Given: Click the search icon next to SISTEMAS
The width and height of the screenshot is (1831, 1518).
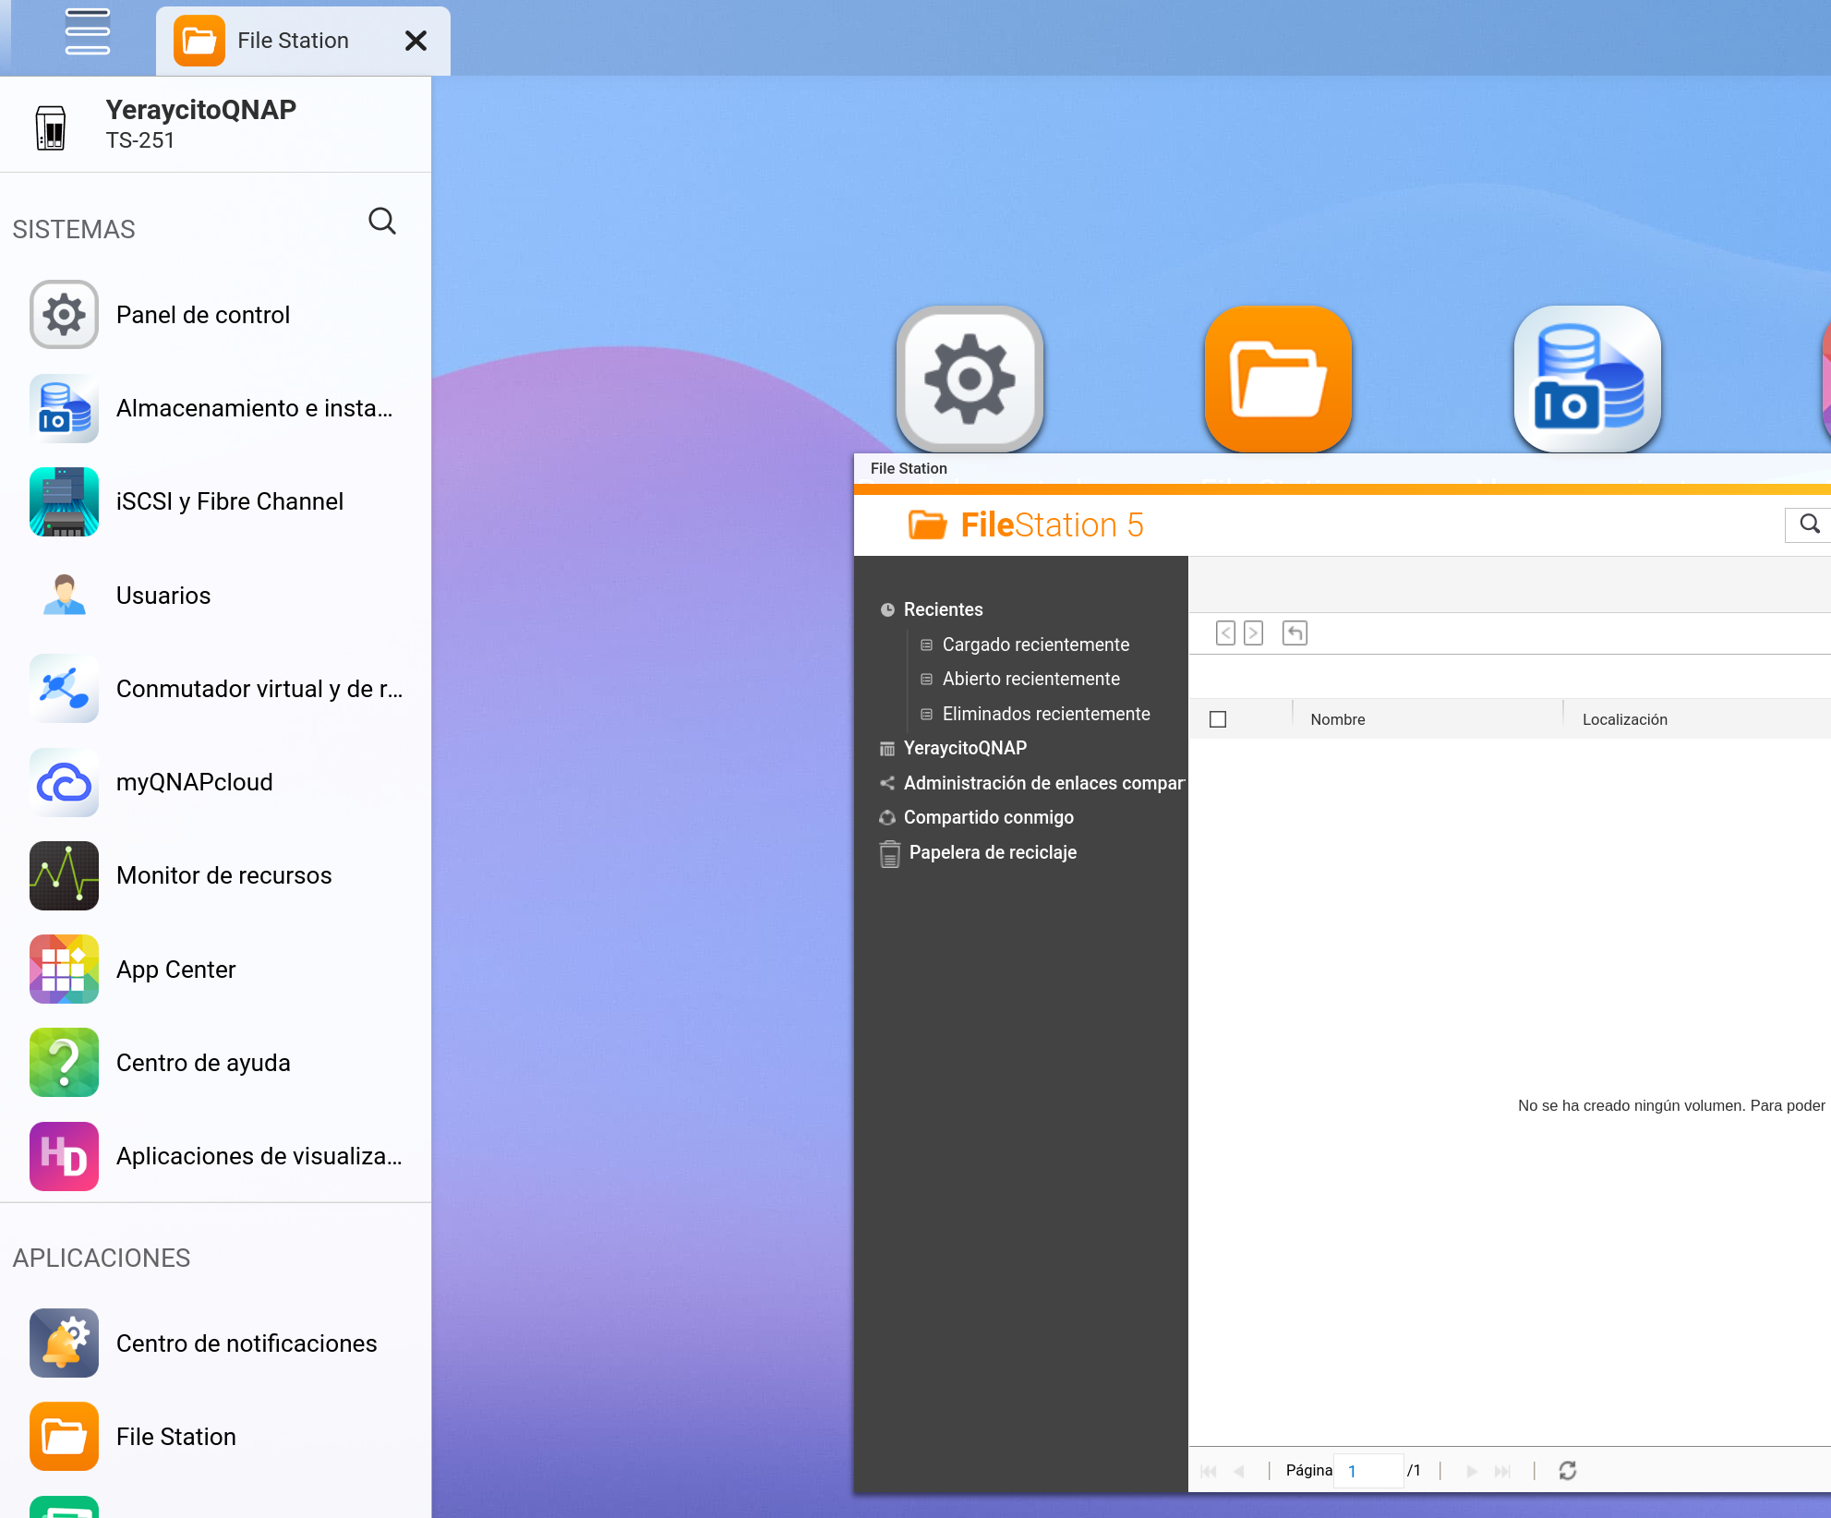Looking at the screenshot, I should (381, 222).
